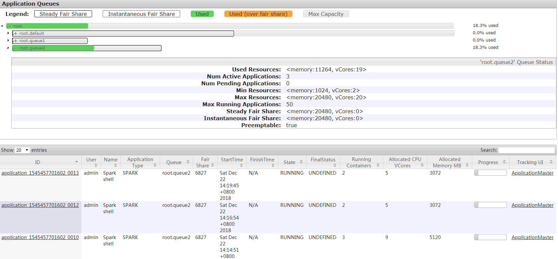Open application_1545457701602_0010 link

[40, 237]
